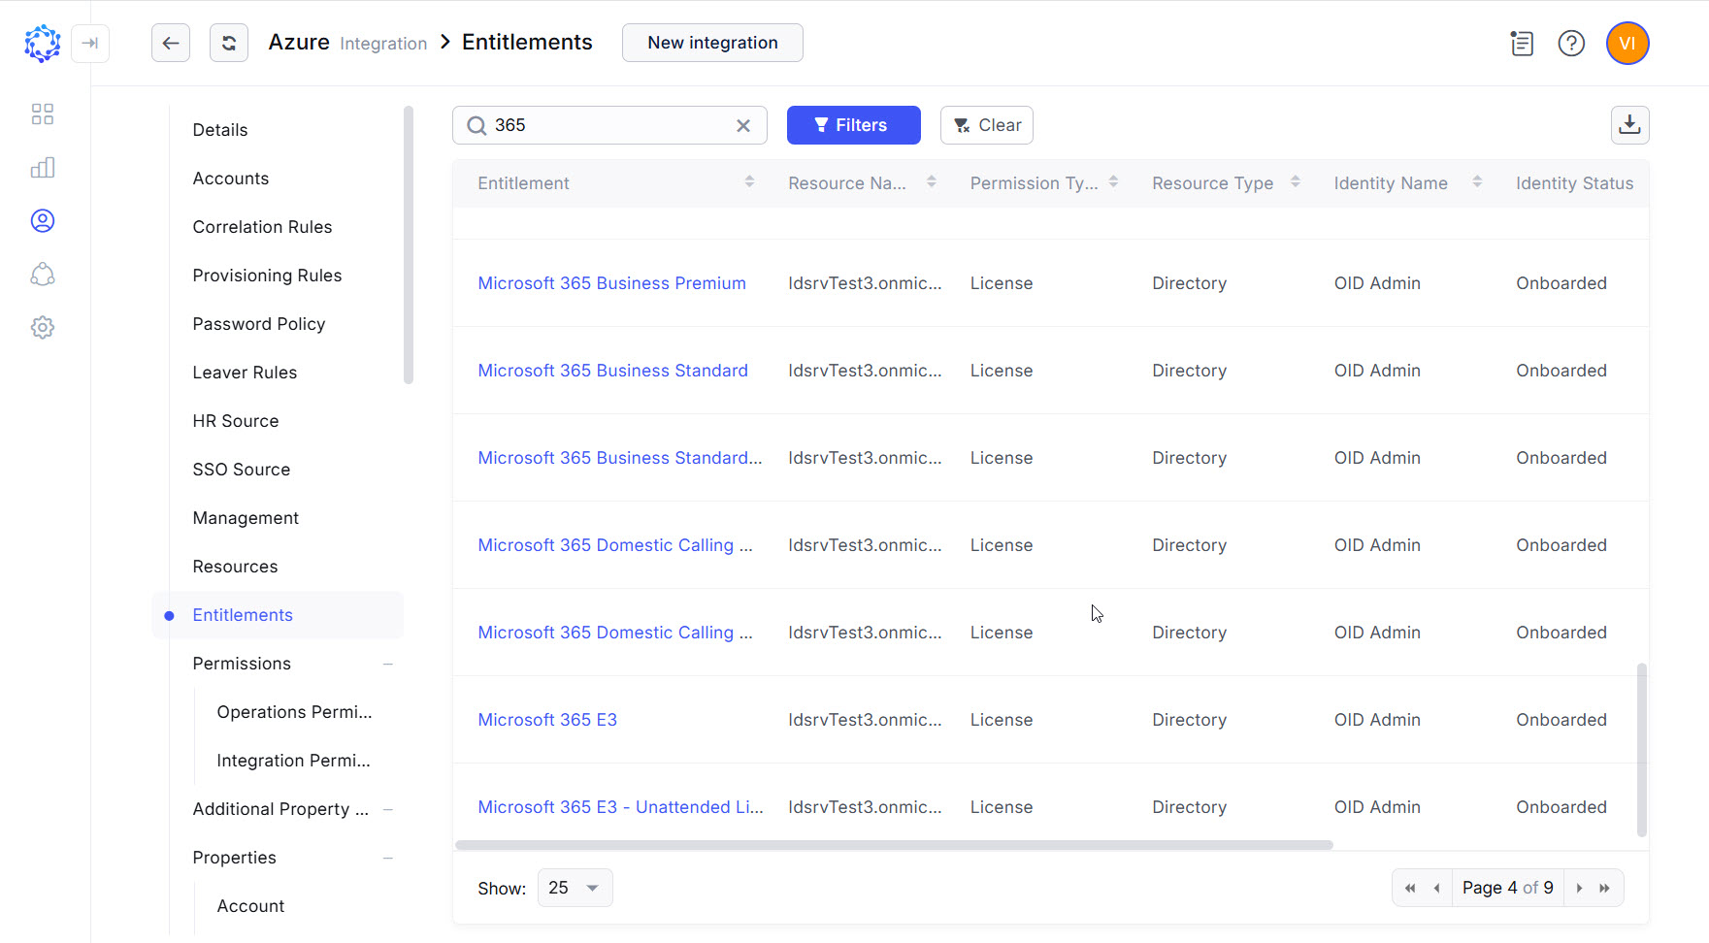Click the New integration button
This screenshot has height=943, width=1709.
point(712,43)
